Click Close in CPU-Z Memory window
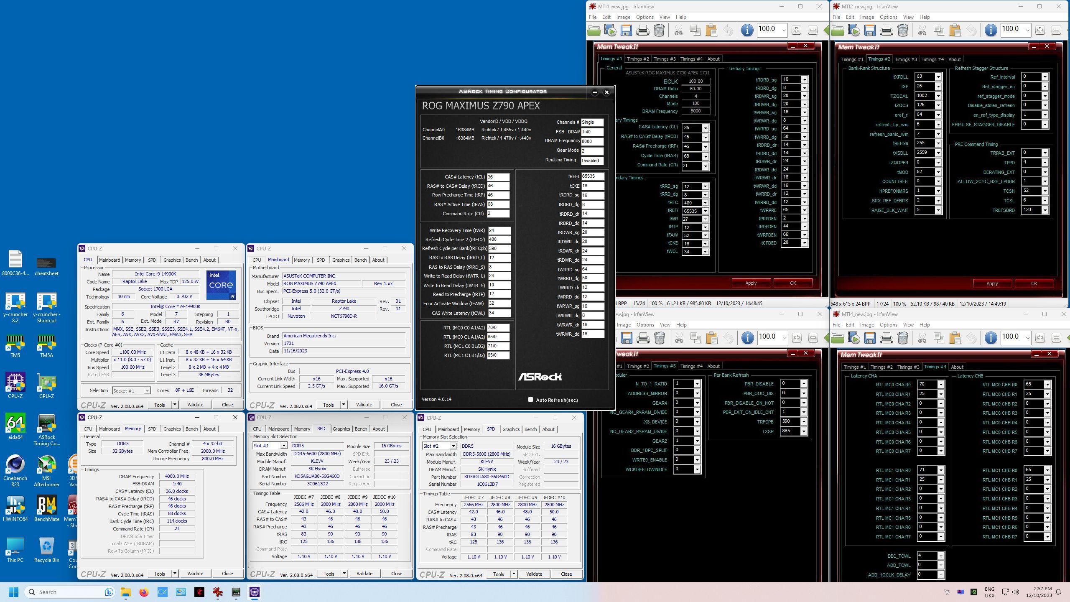Screen dimensions: 1070x602 [227, 574]
